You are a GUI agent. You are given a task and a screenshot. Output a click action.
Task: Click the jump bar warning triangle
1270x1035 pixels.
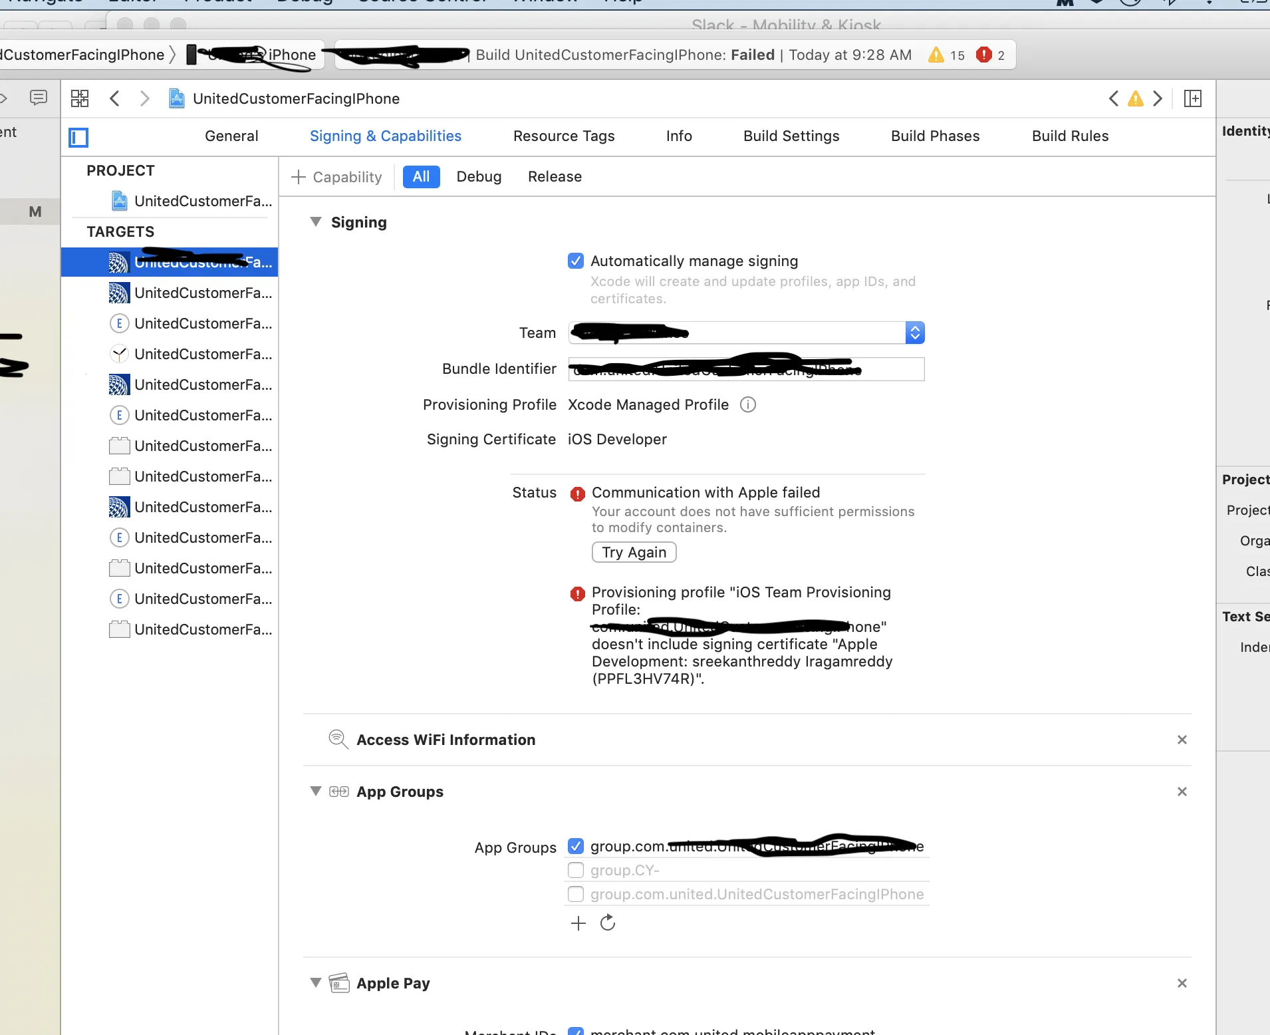click(1136, 99)
